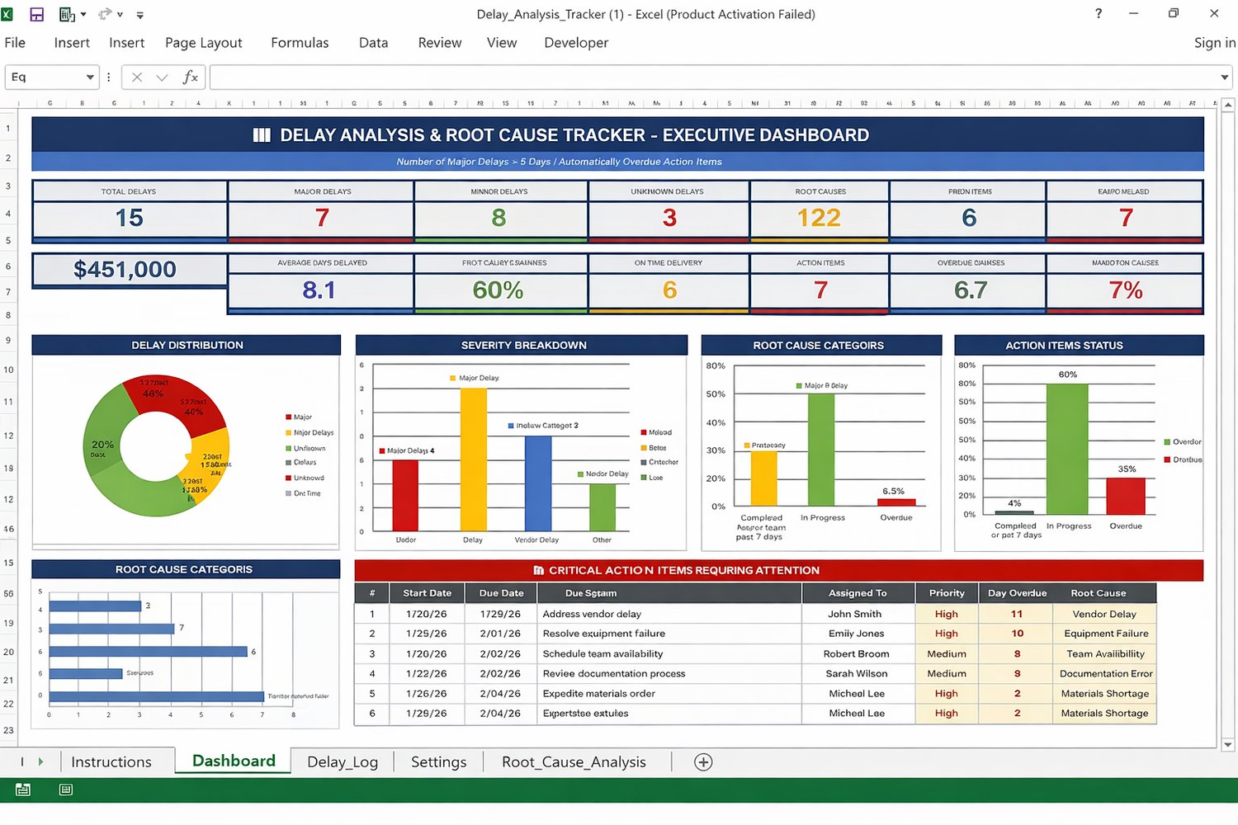Viewport: 1238px width, 825px height.
Task: Save the workbook using the Quick Access Toolbar icon
Action: pos(36,14)
